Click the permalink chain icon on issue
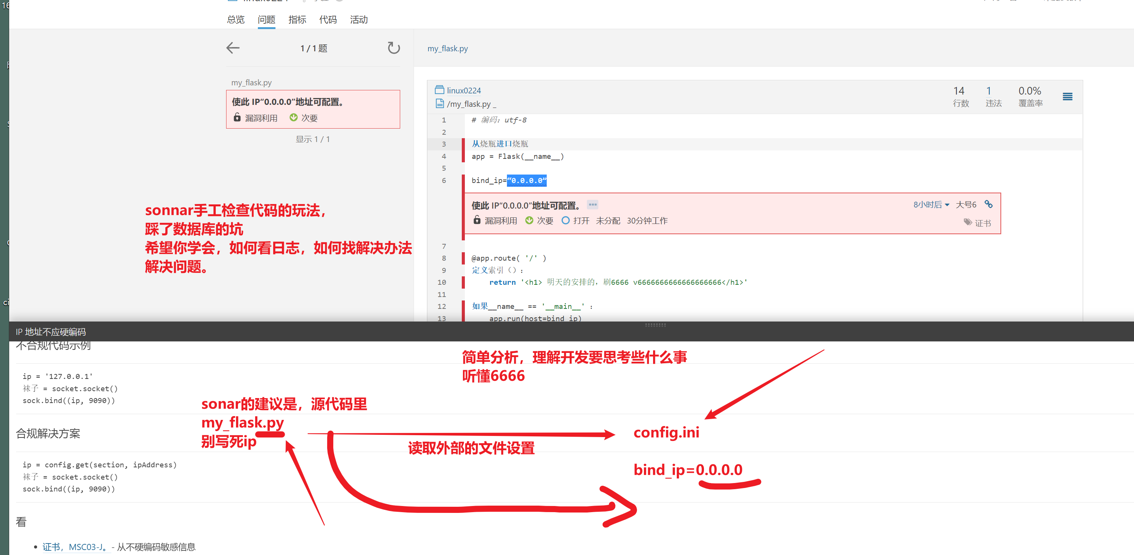Viewport: 1134px width, 555px height. (x=988, y=204)
